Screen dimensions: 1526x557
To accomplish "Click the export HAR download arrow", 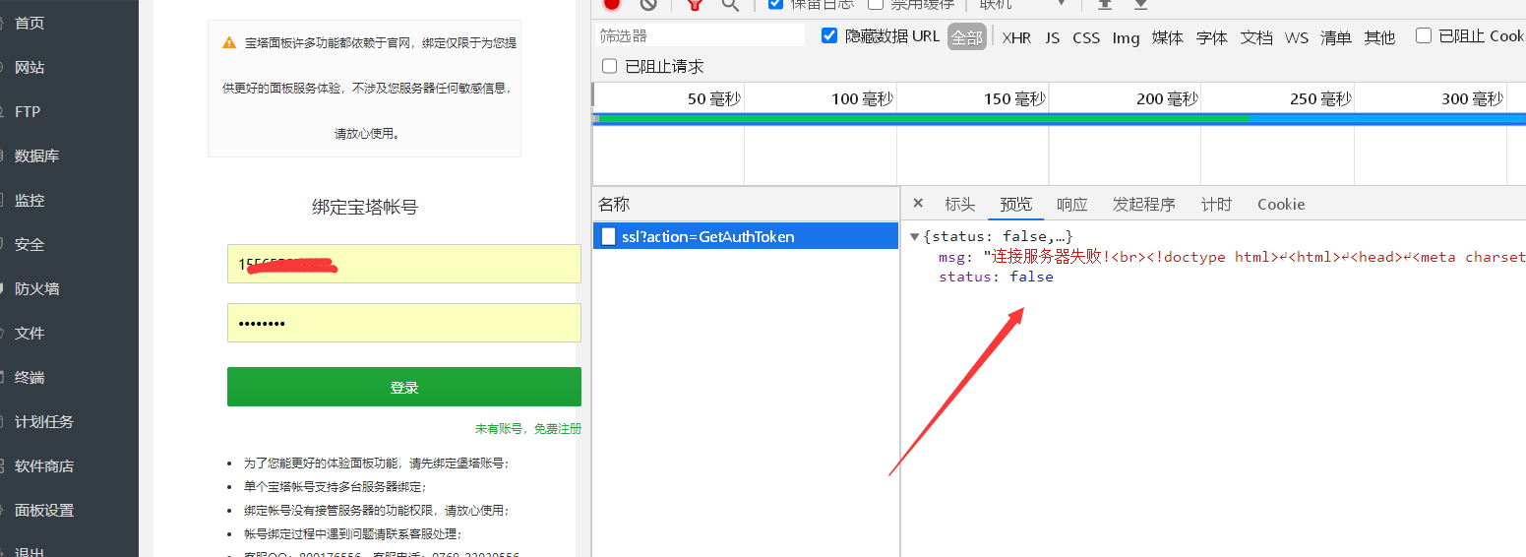I will tap(1140, 4).
